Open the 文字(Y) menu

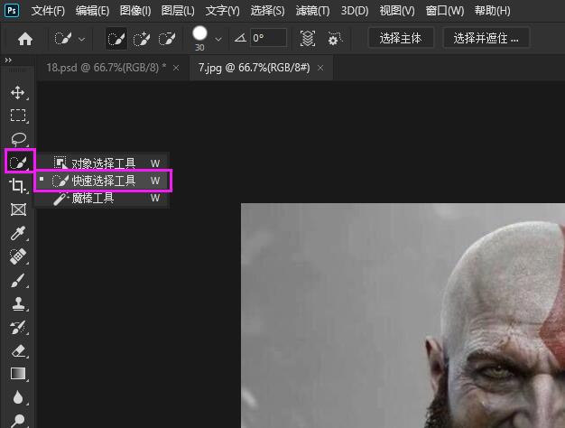(222, 11)
